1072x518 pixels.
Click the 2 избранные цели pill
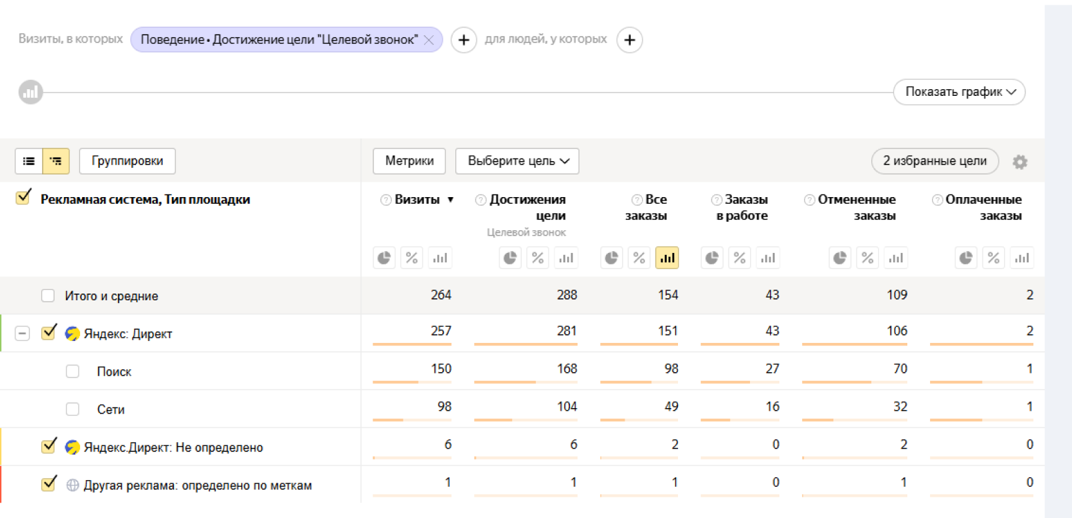click(934, 161)
